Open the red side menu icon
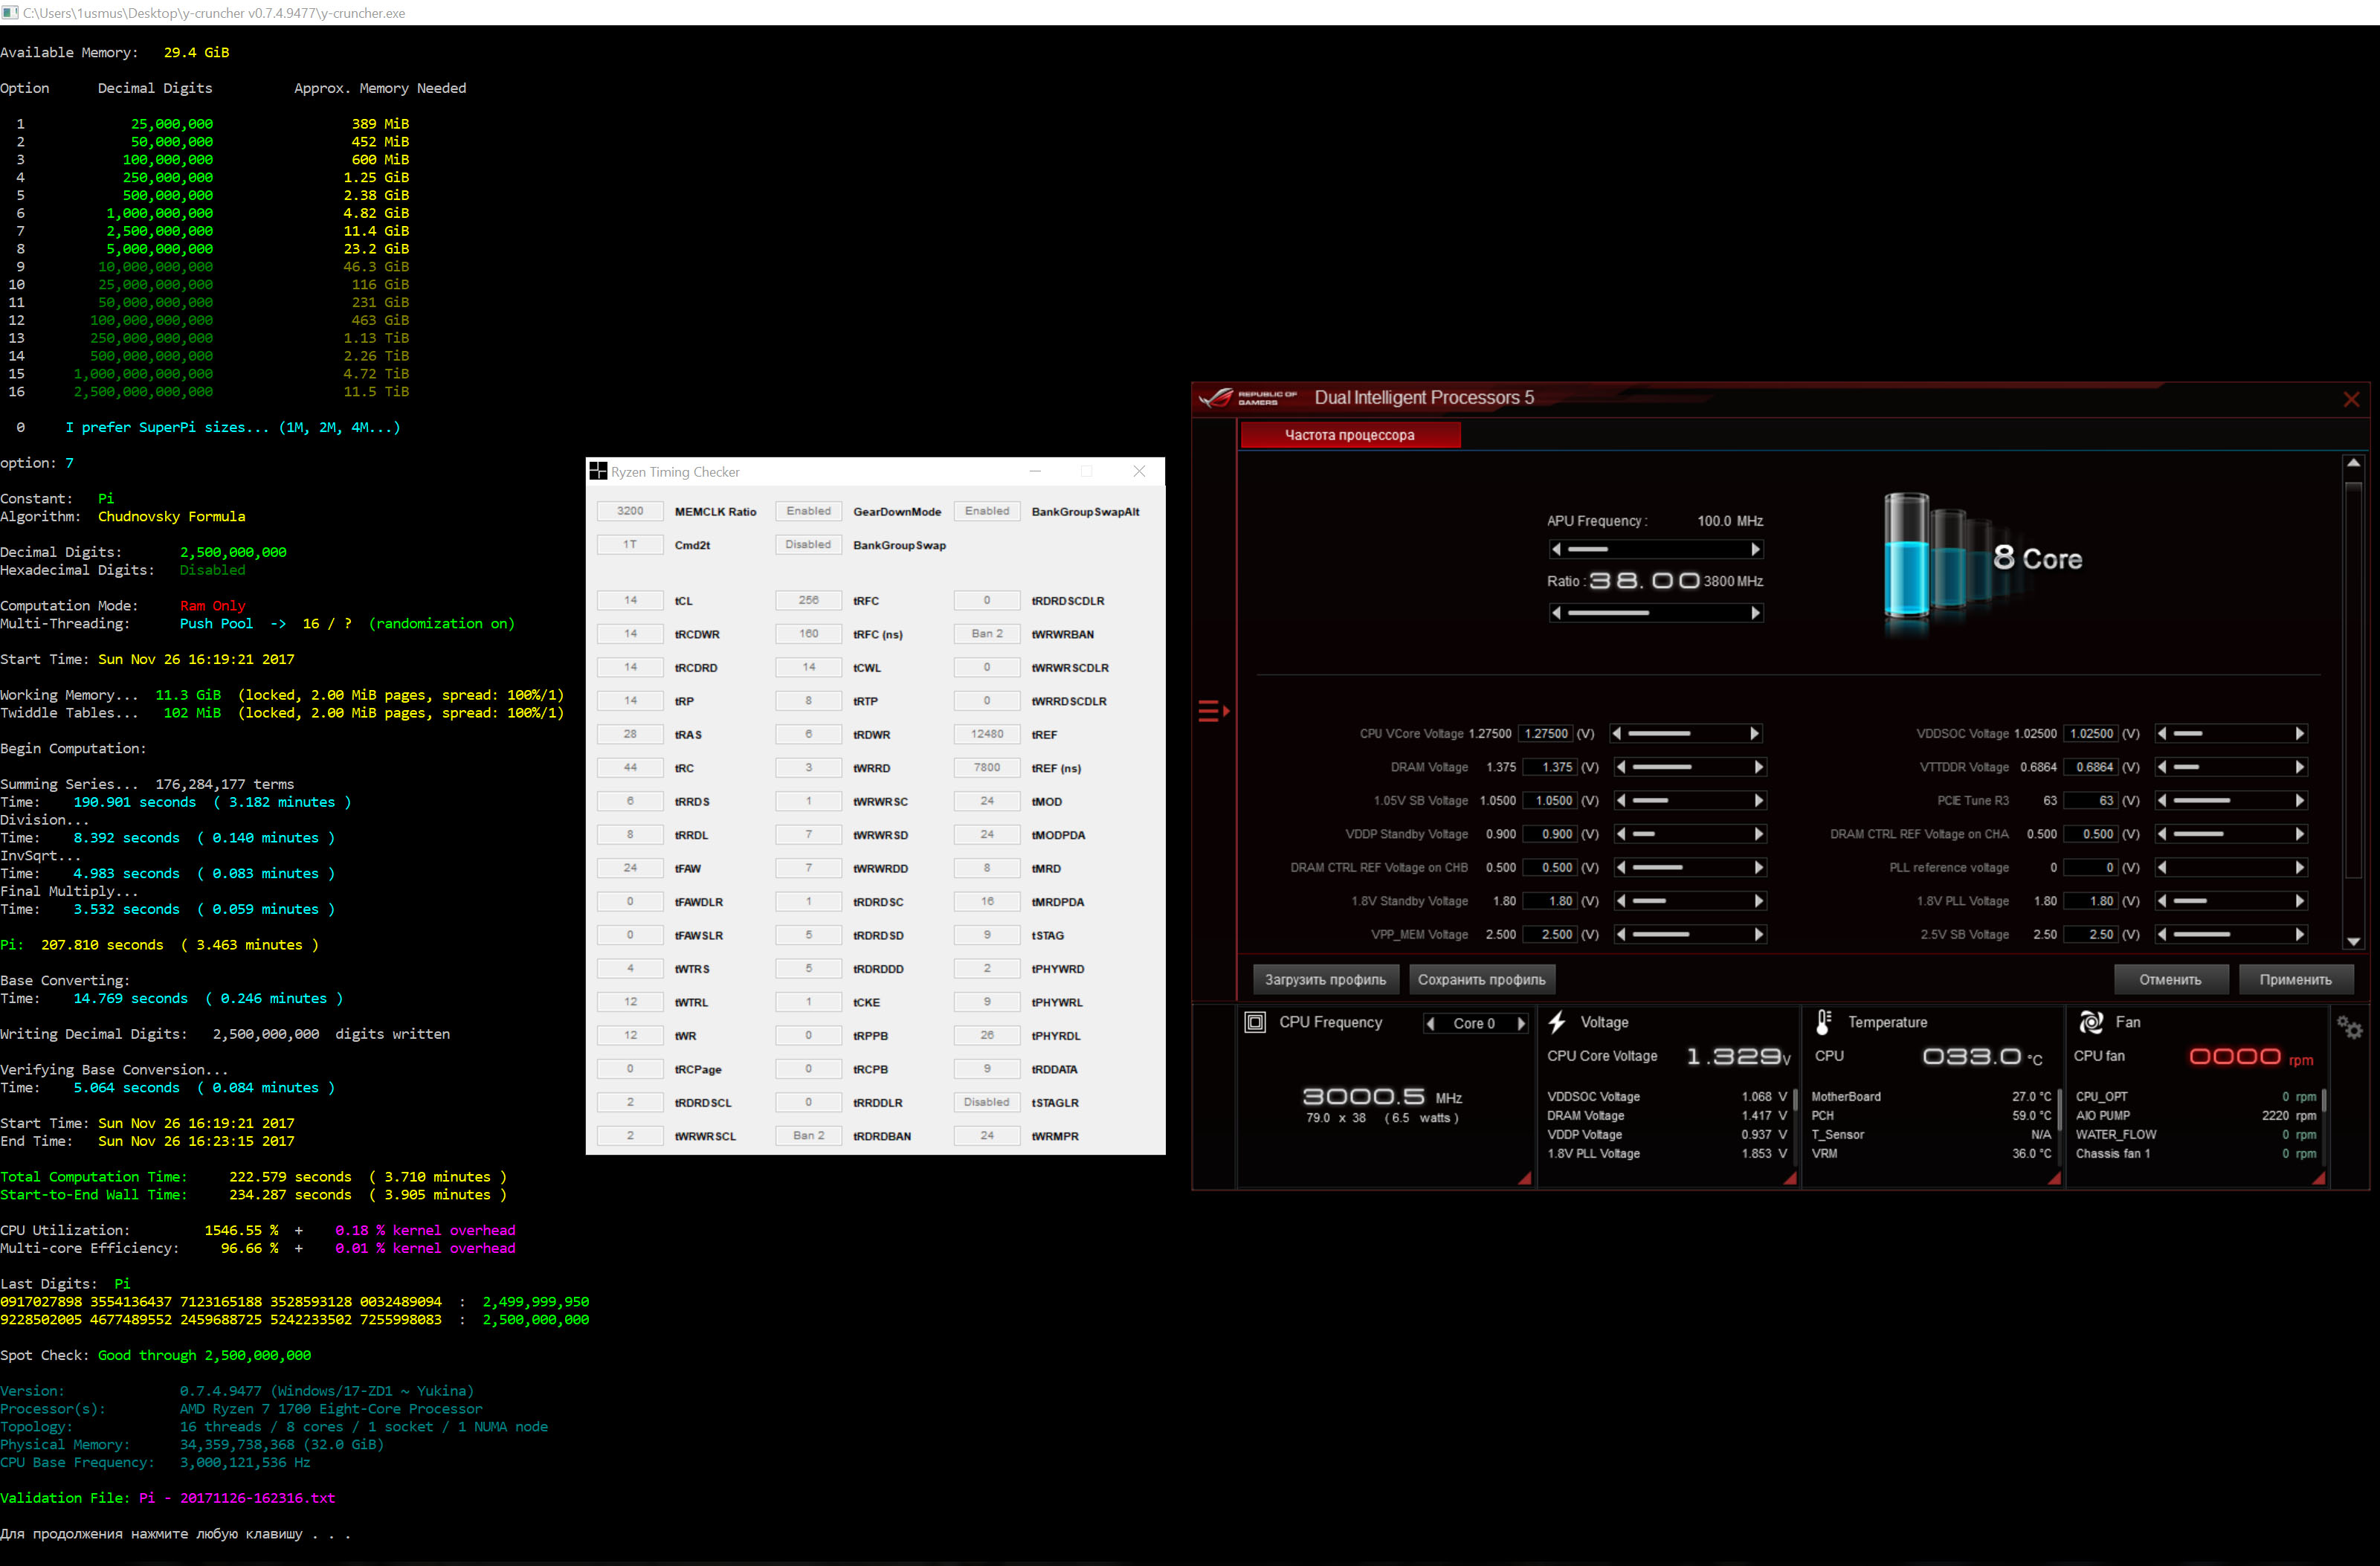This screenshot has width=2380, height=1566. [1212, 711]
